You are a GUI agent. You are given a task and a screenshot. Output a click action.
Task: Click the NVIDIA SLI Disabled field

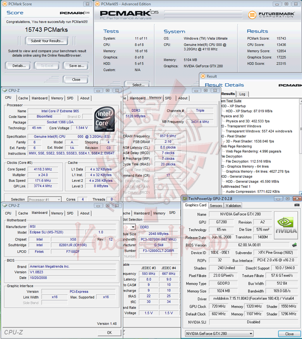pyautogui.click(x=253, y=322)
